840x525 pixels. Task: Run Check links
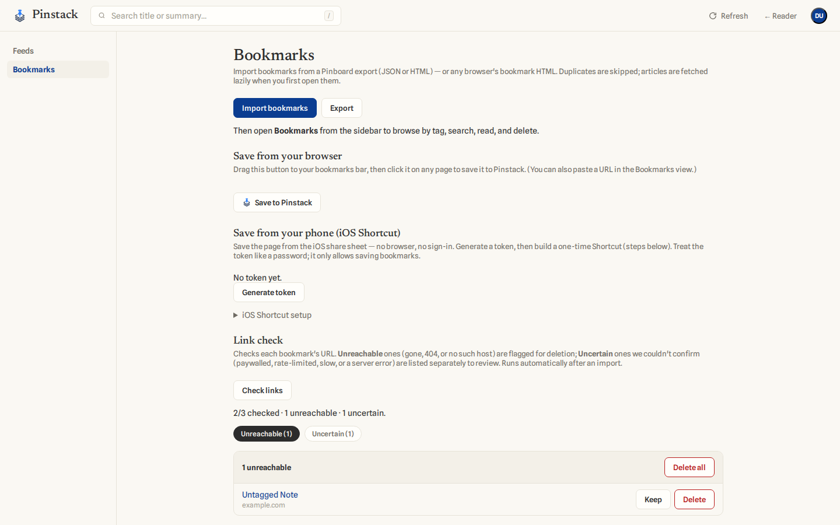[262, 390]
